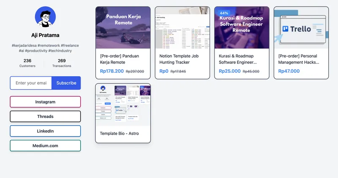This screenshot has width=338, height=178.
Task: Open the Instagram link
Action: [x=45, y=102]
